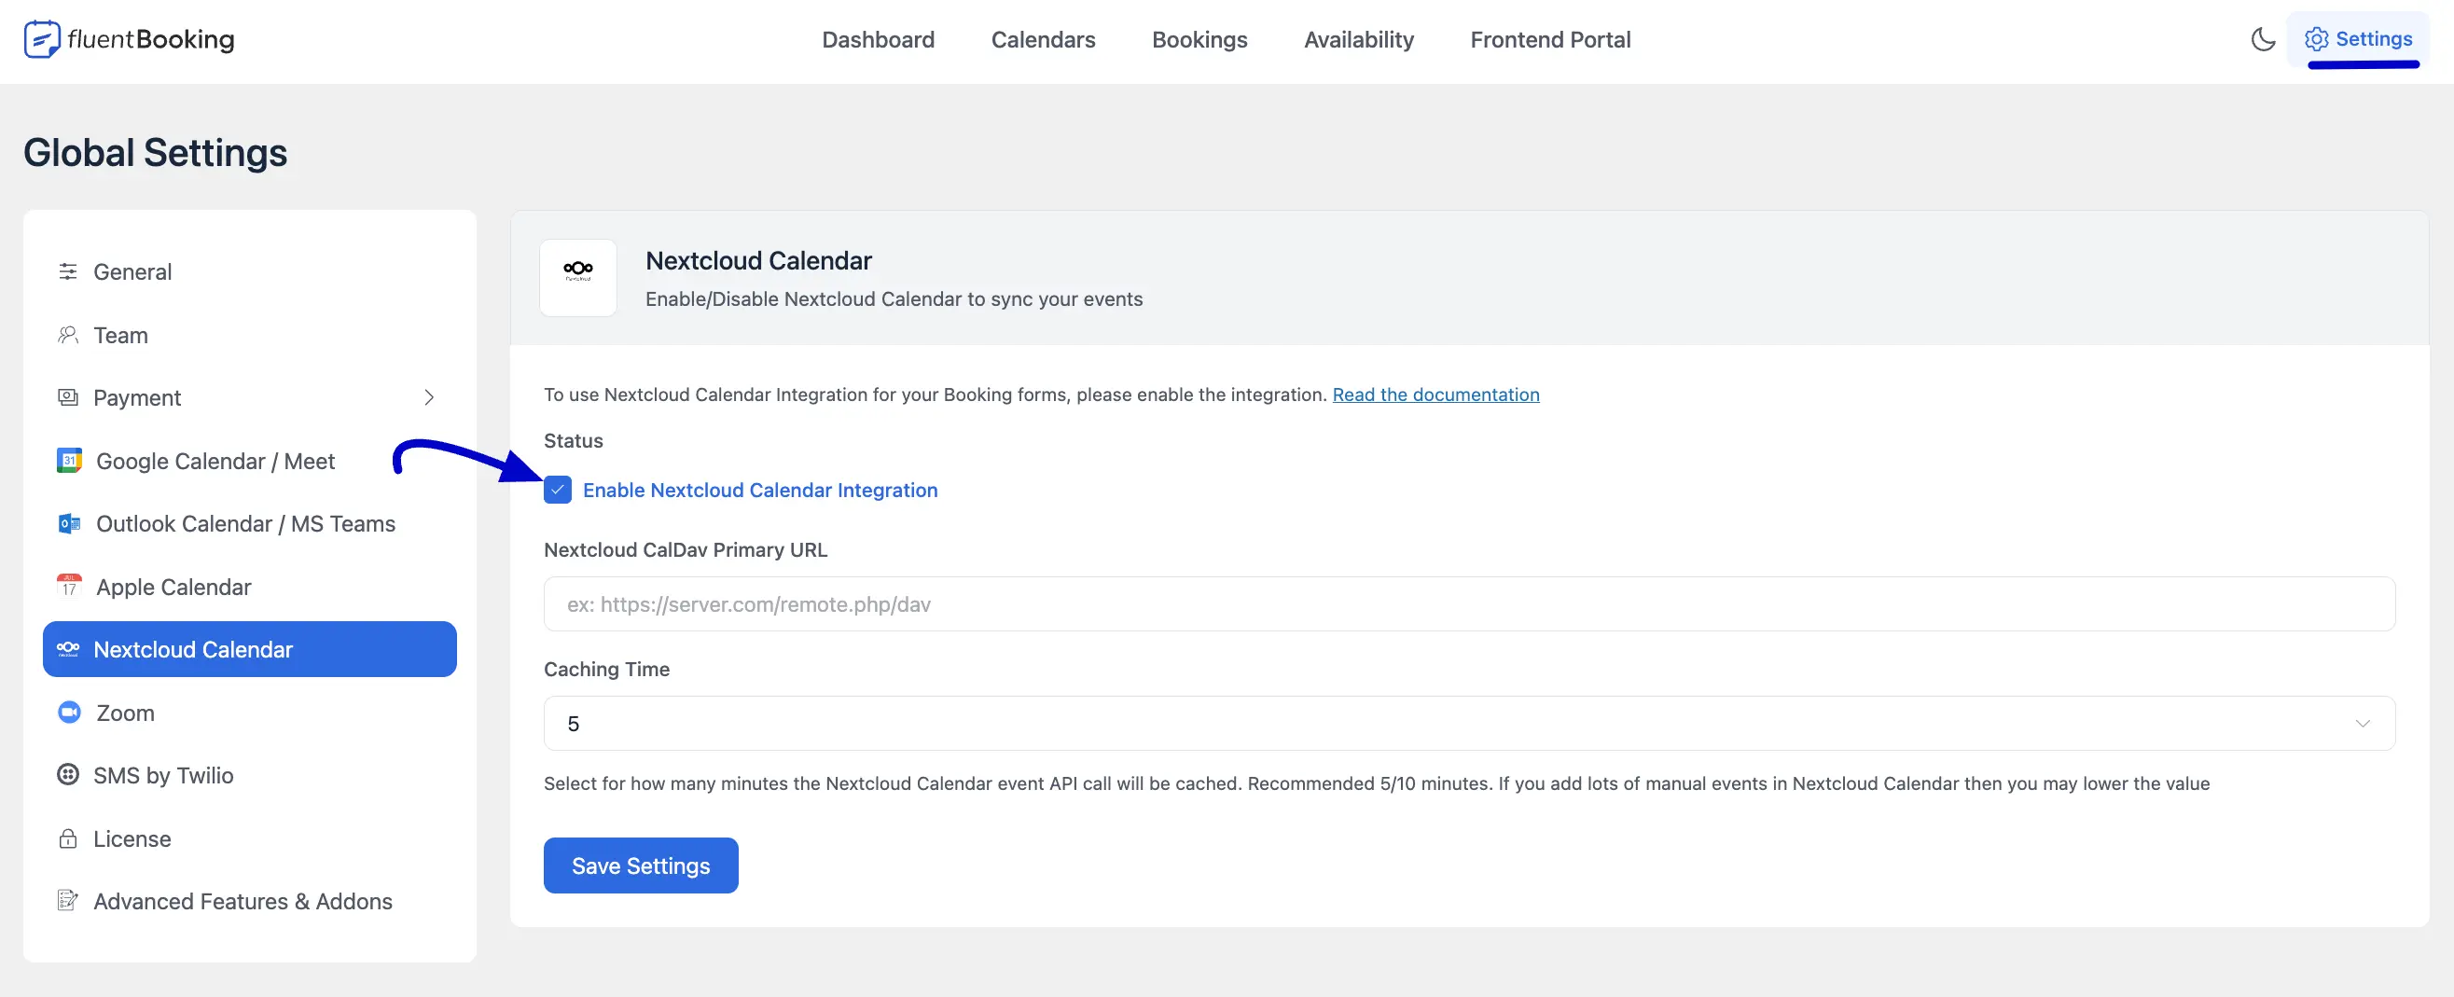Open Outlook Calendar / MS Teams settings
The image size is (2454, 997).
click(246, 524)
